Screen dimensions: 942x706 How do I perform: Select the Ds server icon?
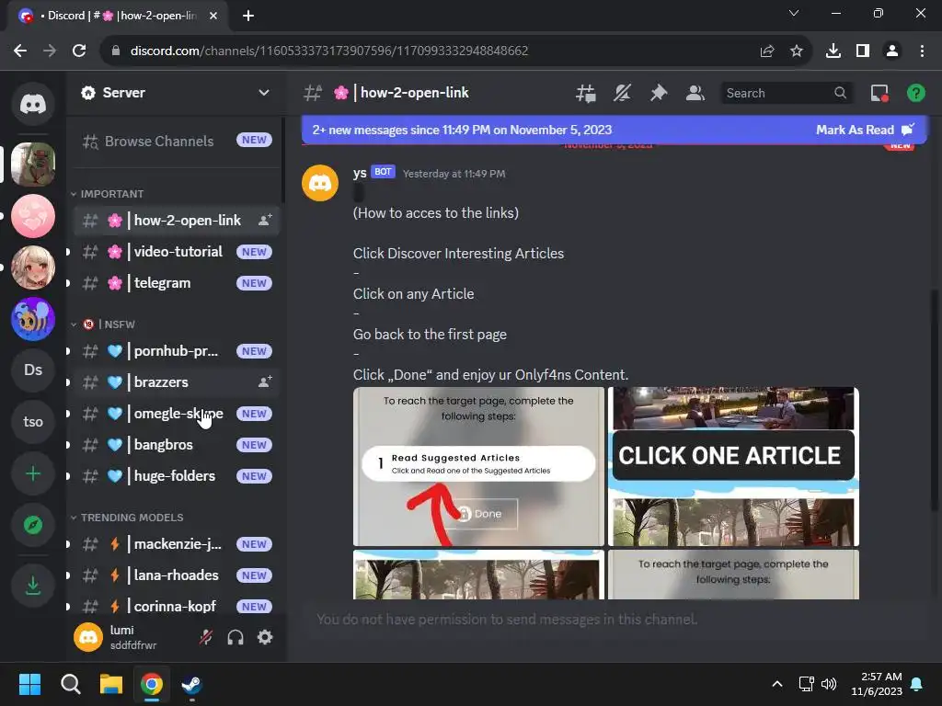coord(33,370)
